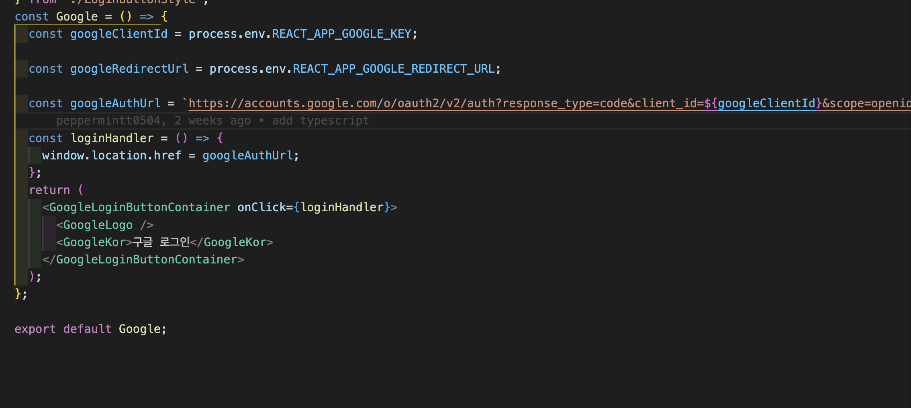The image size is (911, 408).
Task: Click the loginHandler function declaration name
Action: [112, 138]
